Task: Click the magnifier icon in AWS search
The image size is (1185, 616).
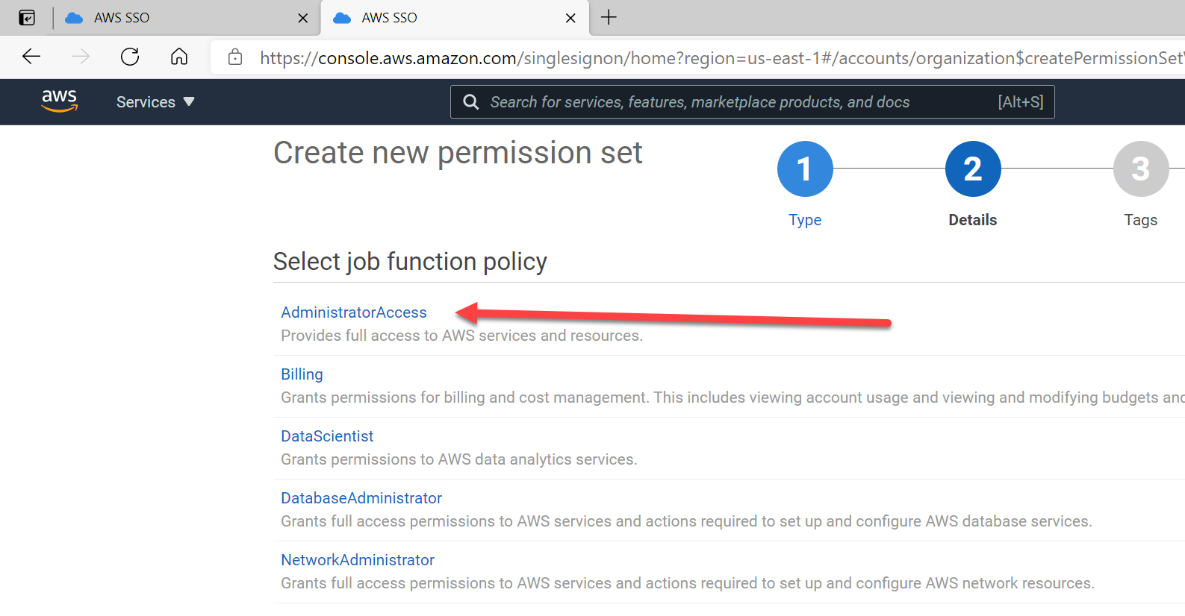Action: [x=470, y=102]
